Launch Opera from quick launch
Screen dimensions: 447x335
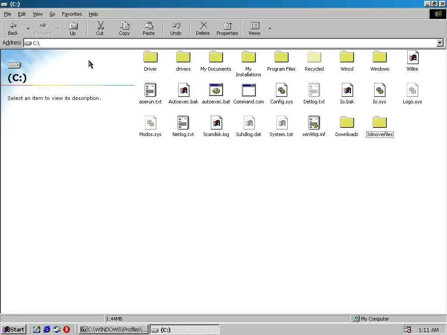pyautogui.click(x=66, y=330)
